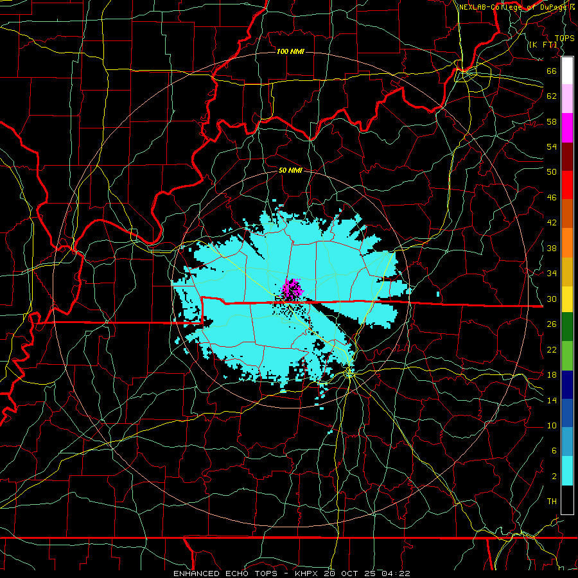Select the cyan legend swatch

pyautogui.click(x=567, y=471)
